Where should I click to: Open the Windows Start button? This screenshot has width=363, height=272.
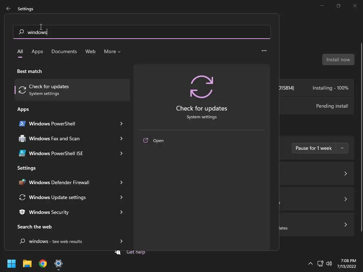click(11, 263)
